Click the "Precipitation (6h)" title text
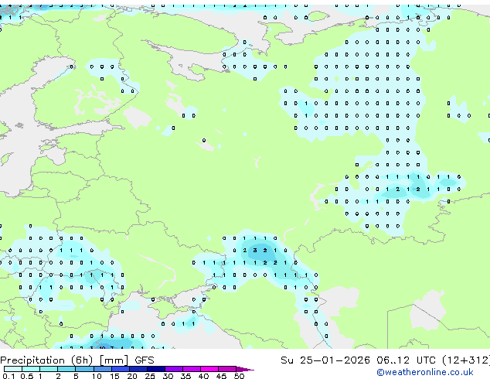490x379 pixels. 46,360
